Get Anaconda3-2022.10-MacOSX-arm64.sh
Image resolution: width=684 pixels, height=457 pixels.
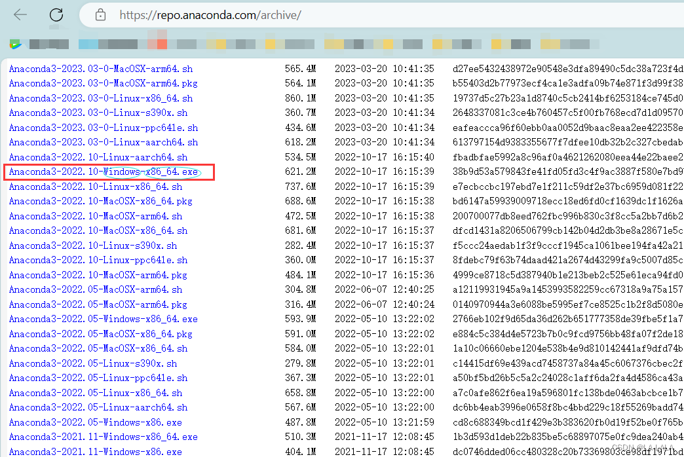tap(96, 216)
